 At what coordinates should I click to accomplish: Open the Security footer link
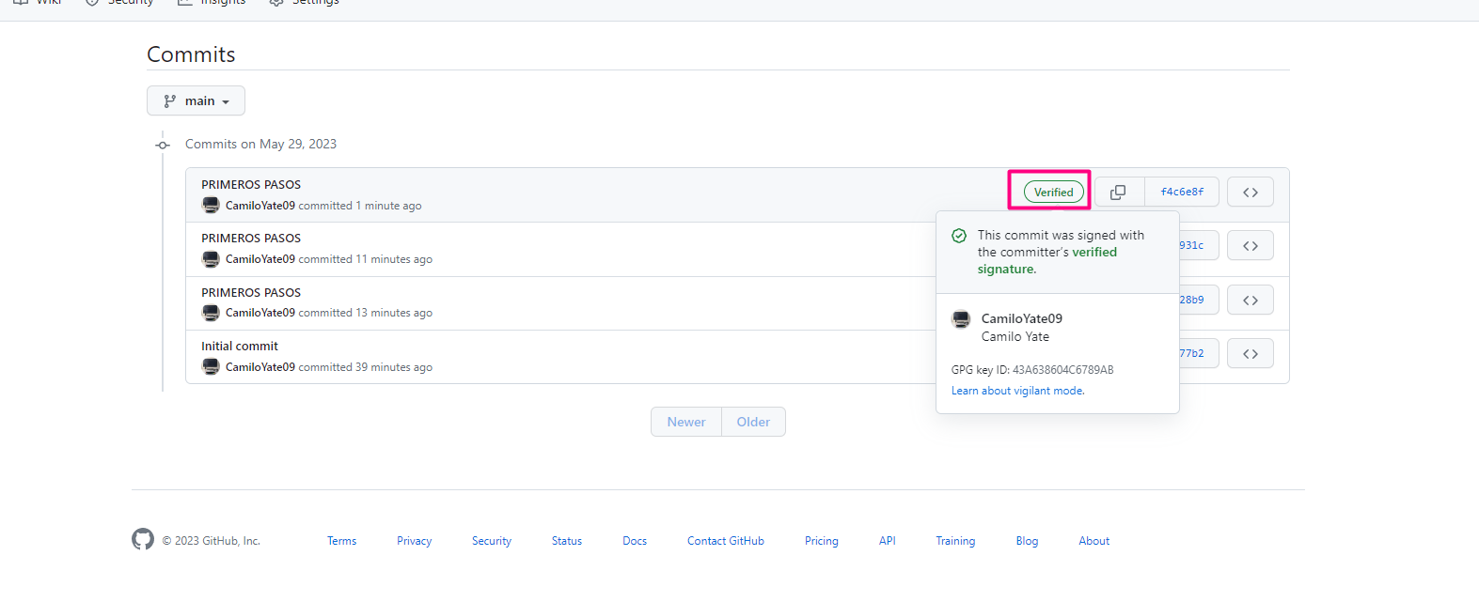click(492, 541)
